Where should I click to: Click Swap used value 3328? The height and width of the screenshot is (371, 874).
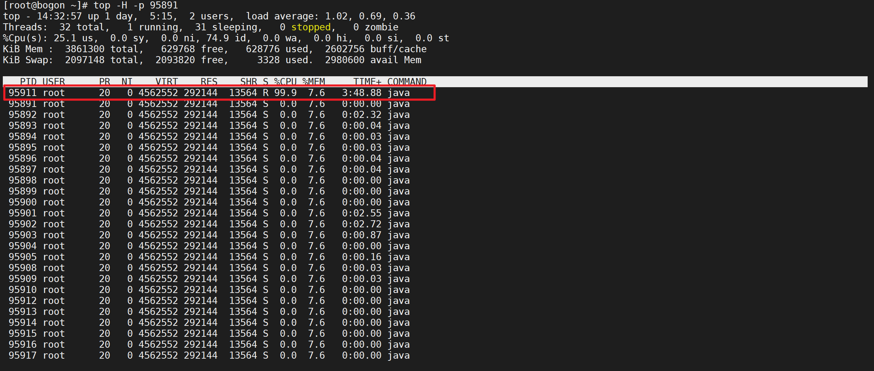pyautogui.click(x=268, y=60)
